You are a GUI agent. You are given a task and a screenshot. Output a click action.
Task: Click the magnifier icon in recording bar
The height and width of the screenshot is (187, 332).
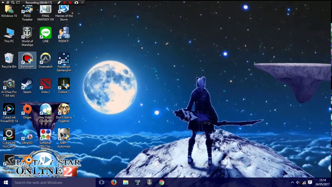(x=13, y=3)
